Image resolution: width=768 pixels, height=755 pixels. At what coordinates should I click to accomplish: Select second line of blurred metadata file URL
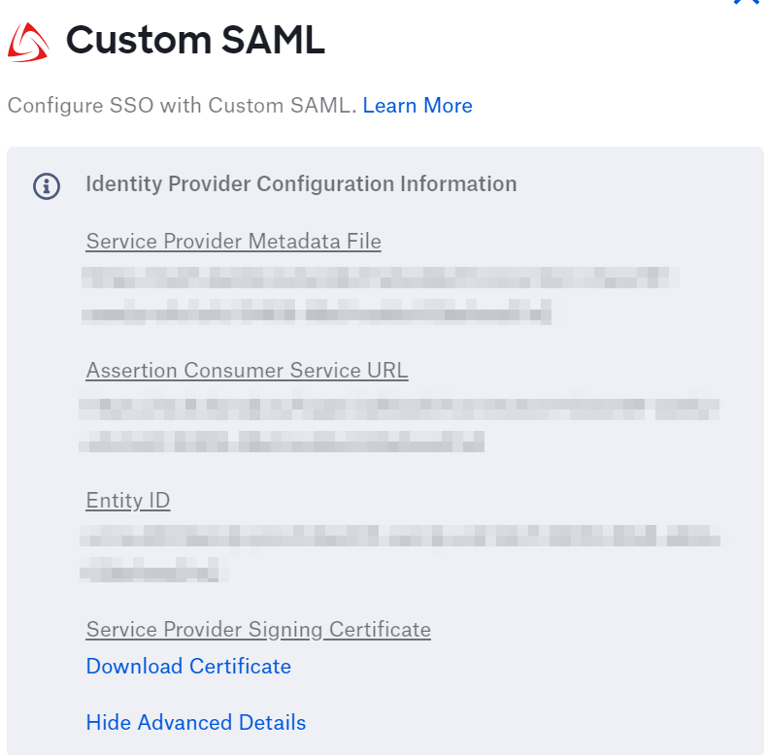pos(317,312)
